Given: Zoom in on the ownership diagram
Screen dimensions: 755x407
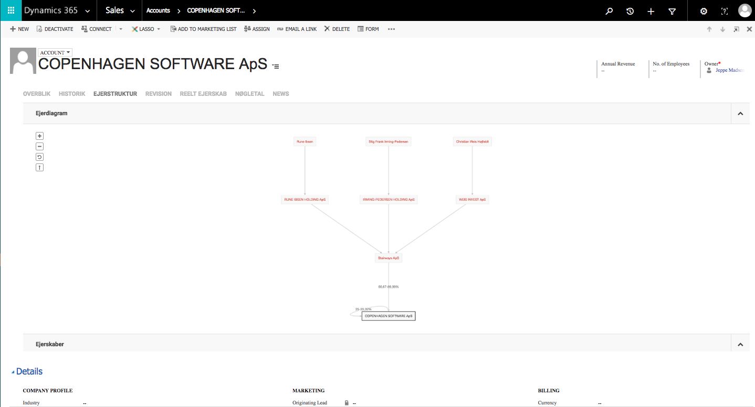Looking at the screenshot, I should coord(39,136).
